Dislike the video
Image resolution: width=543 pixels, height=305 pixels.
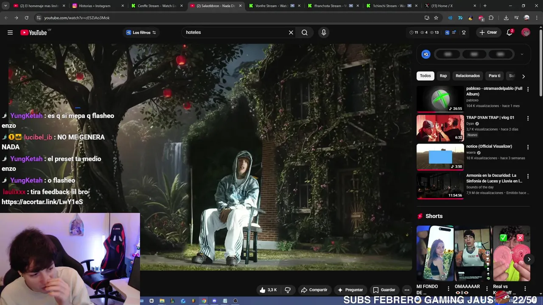coord(288,290)
